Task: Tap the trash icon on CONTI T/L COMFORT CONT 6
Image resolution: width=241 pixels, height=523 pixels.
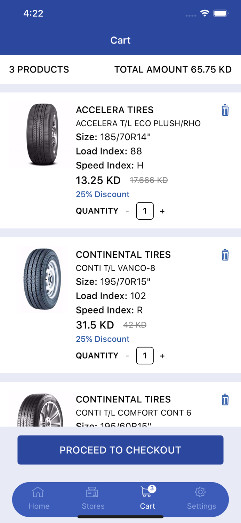Action: pos(225,400)
